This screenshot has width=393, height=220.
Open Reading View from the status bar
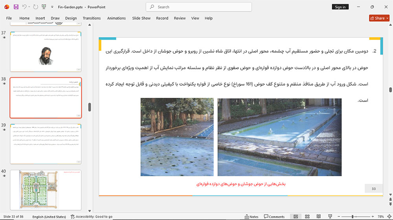point(319,216)
